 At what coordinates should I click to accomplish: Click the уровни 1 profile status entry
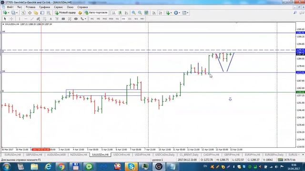[x=157, y=160]
